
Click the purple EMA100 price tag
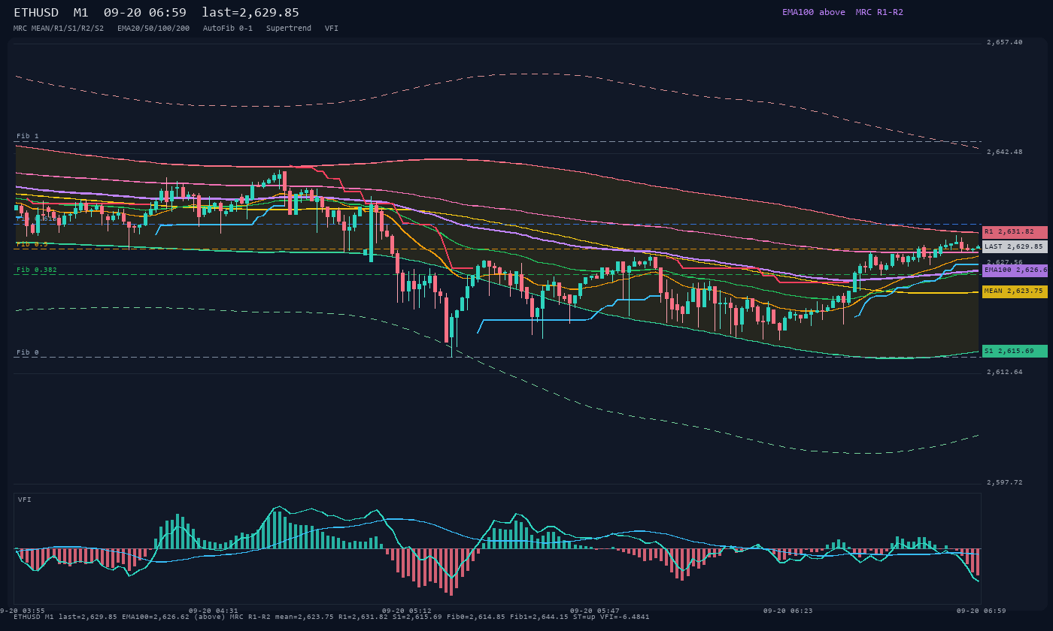(x=1015, y=270)
